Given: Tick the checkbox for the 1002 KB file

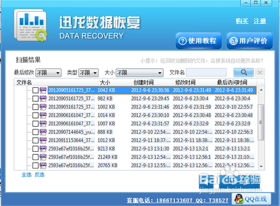Looking at the screenshot, I should 35,107.
